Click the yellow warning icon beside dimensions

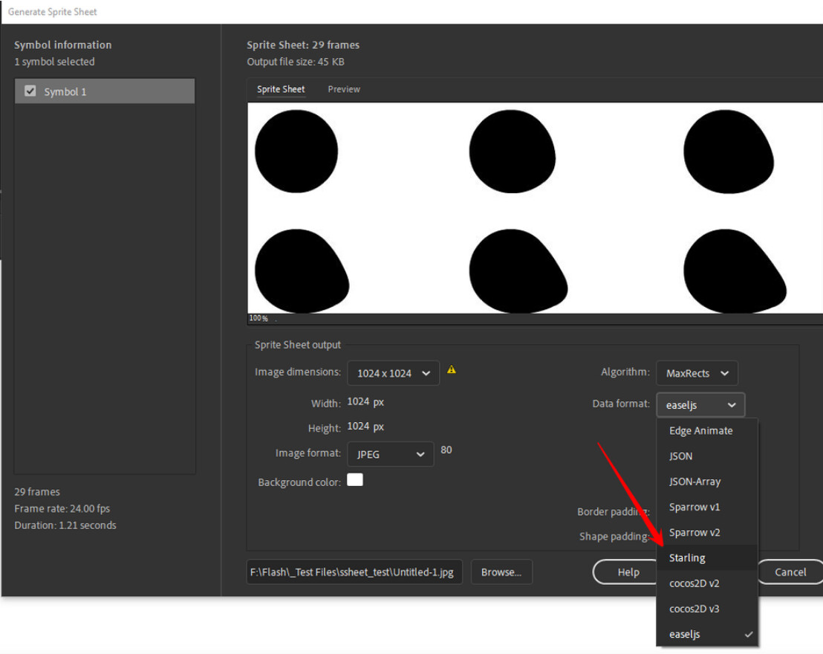point(452,370)
